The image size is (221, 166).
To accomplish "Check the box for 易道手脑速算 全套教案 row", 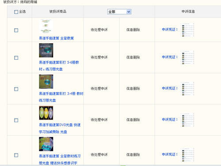I will [16, 30].
